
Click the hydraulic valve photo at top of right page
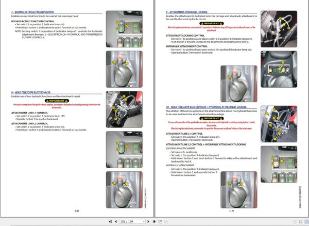coord(279,29)
